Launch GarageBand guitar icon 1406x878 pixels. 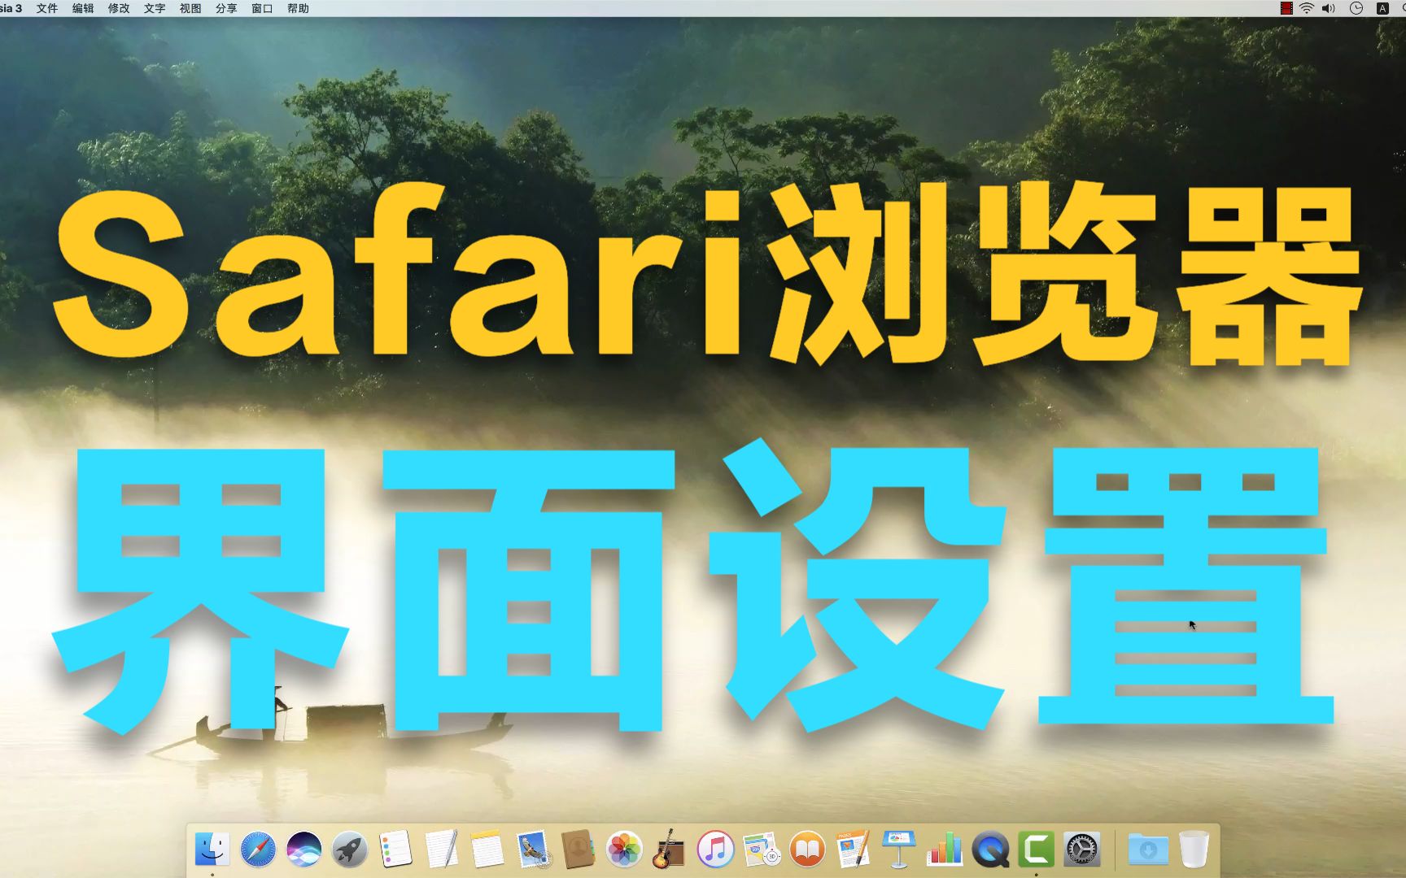[x=670, y=850]
